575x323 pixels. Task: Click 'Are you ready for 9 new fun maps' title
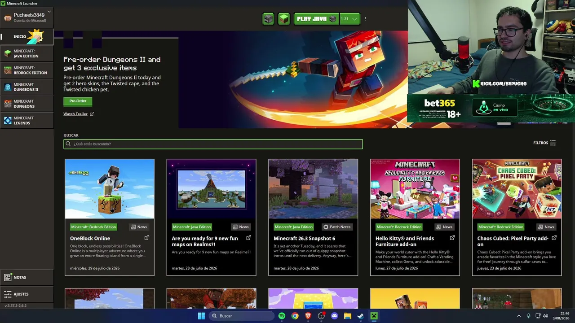click(205, 241)
